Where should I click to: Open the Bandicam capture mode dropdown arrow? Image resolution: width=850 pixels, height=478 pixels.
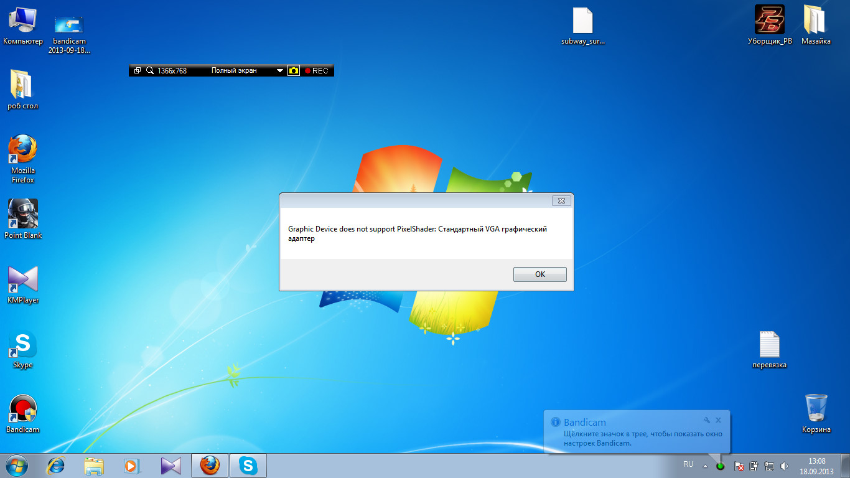point(280,71)
